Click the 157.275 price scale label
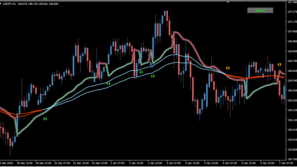Viewport: 297px width, 167px height. point(292,12)
